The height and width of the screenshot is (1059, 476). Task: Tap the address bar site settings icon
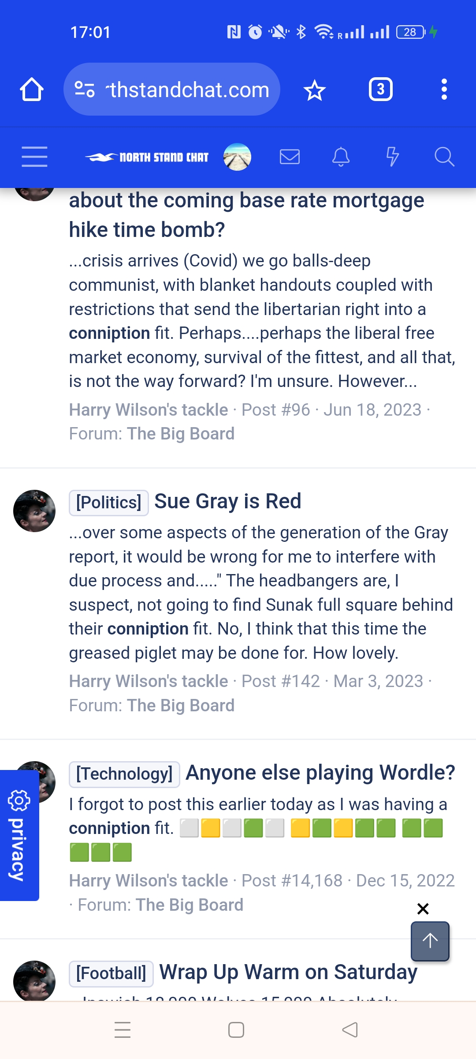(85, 90)
